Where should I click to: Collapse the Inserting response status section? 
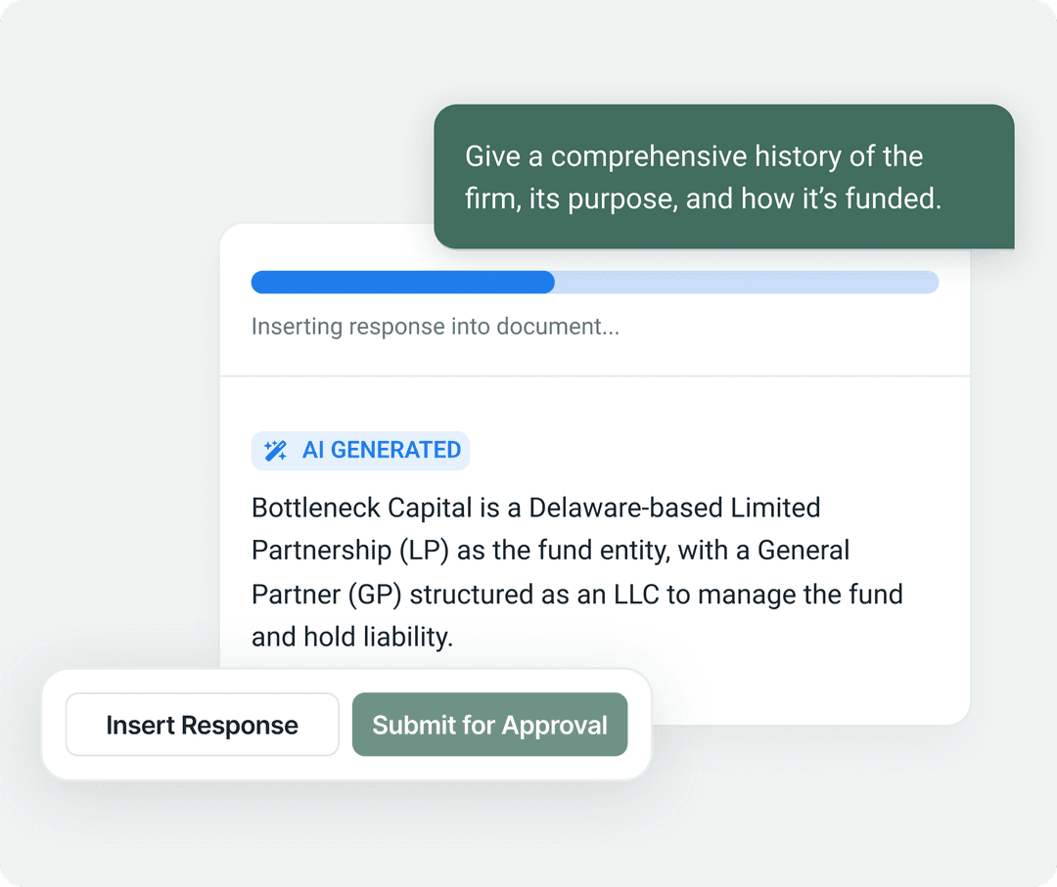pyautogui.click(x=436, y=326)
